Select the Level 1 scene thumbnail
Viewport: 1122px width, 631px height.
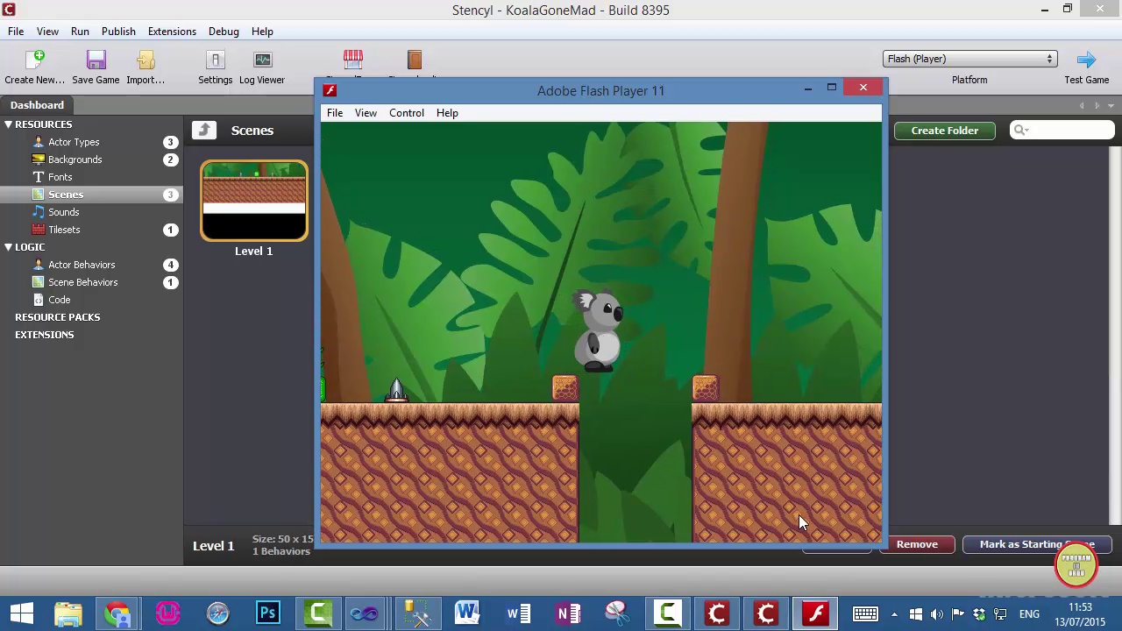[254, 201]
